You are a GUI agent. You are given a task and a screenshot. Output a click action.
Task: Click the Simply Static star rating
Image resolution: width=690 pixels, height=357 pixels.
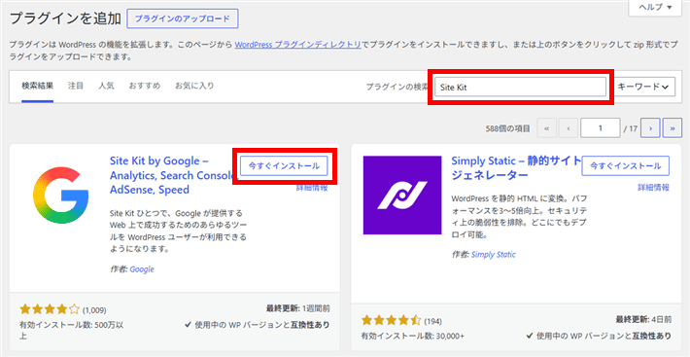392,320
